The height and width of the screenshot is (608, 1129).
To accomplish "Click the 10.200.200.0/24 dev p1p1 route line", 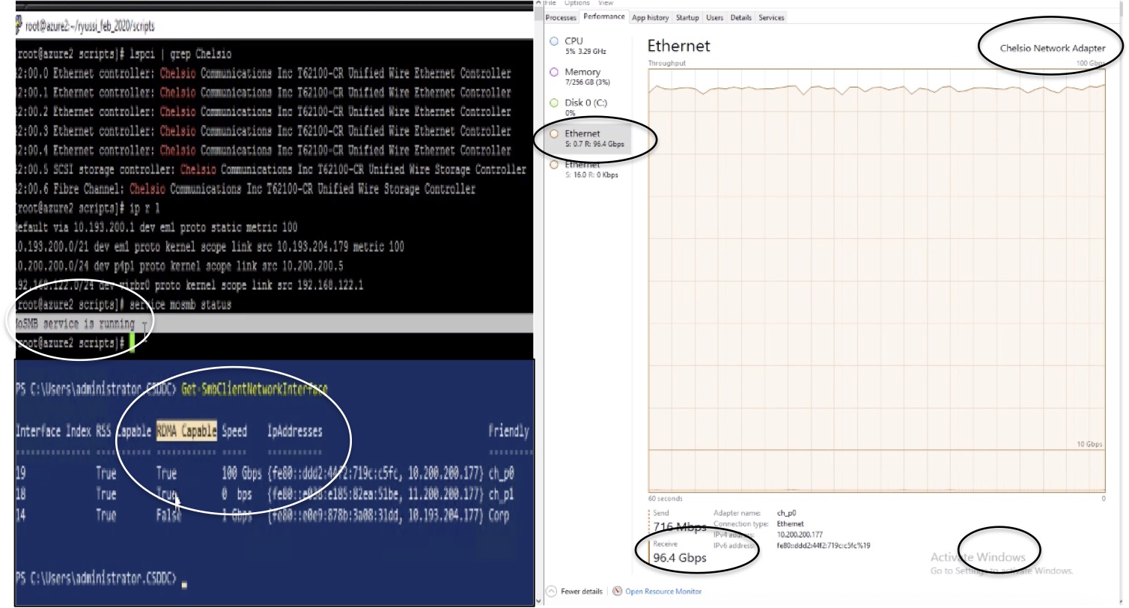I will click(180, 267).
